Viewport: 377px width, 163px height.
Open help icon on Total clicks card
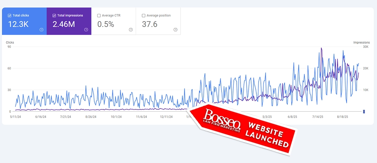[41, 30]
